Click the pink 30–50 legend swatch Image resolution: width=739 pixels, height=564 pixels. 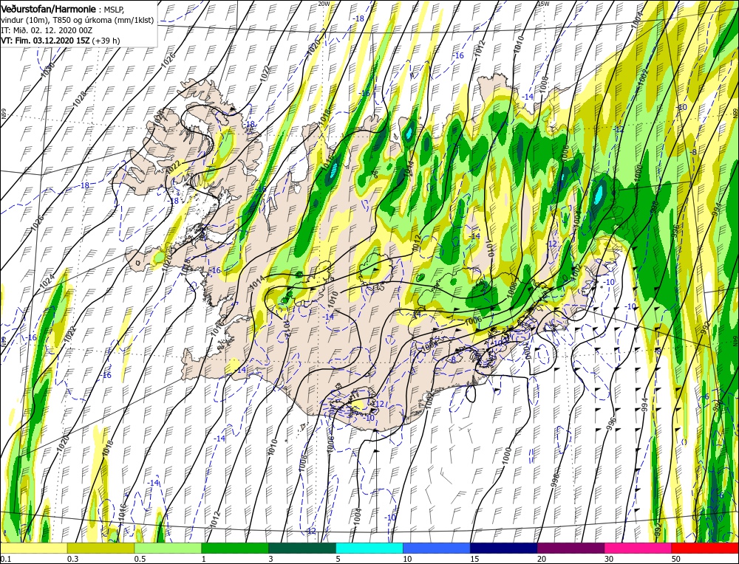tap(638, 548)
